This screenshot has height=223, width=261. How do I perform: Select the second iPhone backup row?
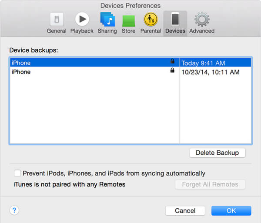click(87, 72)
